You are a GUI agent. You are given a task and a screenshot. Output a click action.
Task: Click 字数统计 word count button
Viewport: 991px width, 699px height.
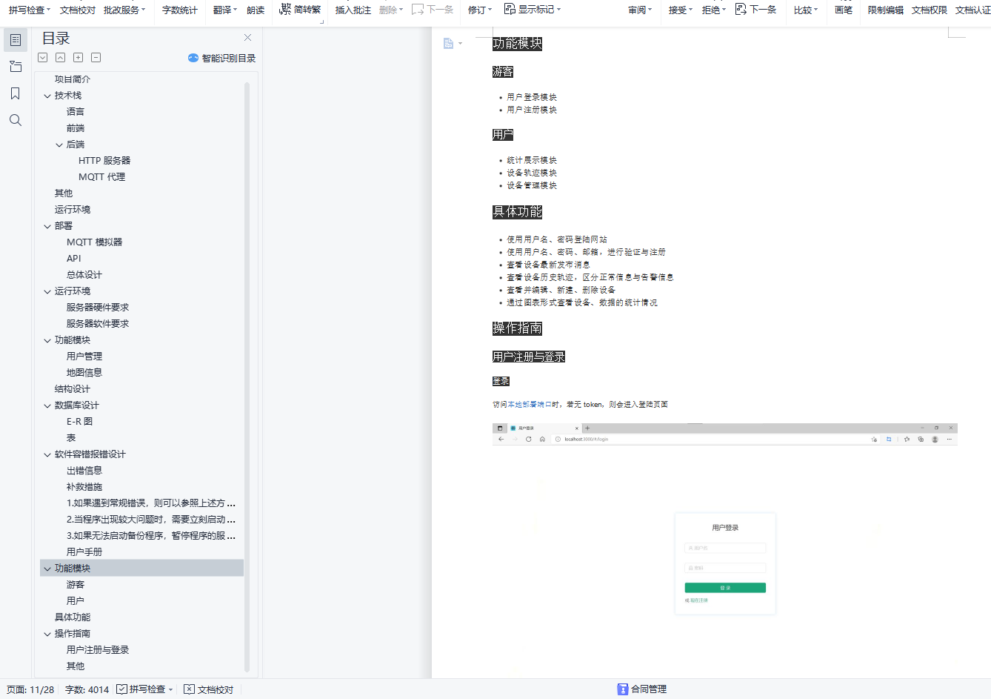point(180,10)
